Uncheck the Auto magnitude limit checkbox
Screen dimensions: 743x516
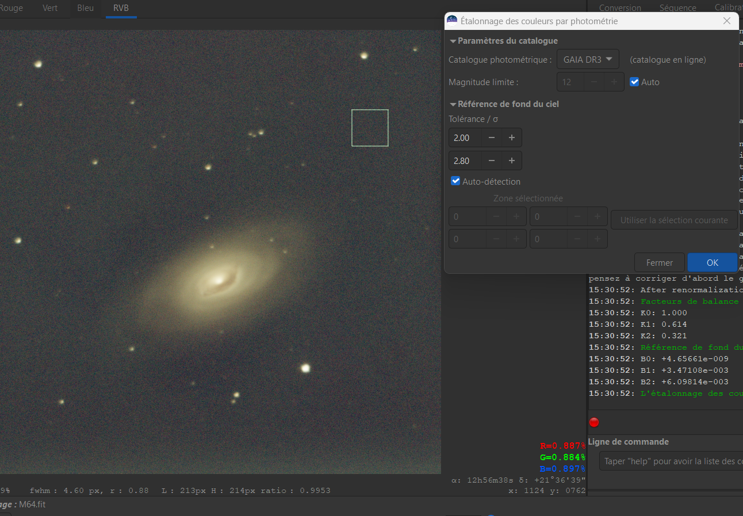click(635, 82)
